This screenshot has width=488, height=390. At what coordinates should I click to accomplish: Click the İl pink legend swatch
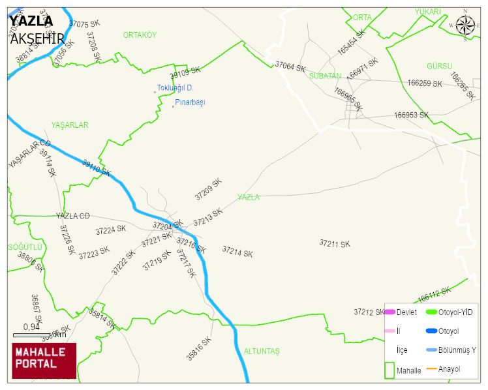(x=390, y=331)
